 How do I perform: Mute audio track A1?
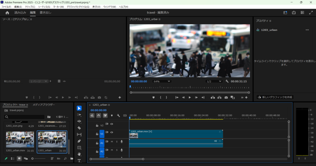[x=112, y=142]
